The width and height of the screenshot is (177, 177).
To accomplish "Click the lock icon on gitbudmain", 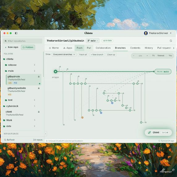I will tap(39, 77).
